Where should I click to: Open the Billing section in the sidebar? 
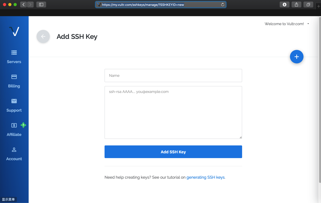pos(14,81)
